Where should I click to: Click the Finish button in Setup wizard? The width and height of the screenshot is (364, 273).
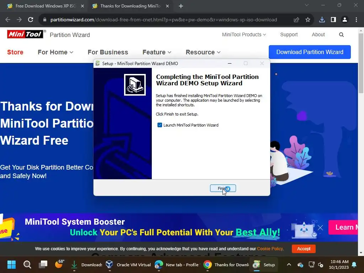pyautogui.click(x=223, y=188)
